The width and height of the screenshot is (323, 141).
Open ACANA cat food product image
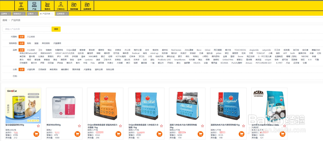(x=269, y=106)
